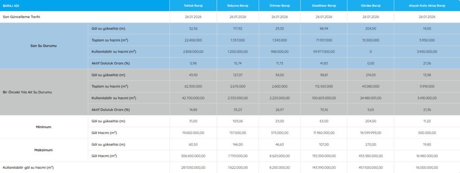Click the Güzelhisar Barajı column header
460x173 pixels.
coord(324,5)
